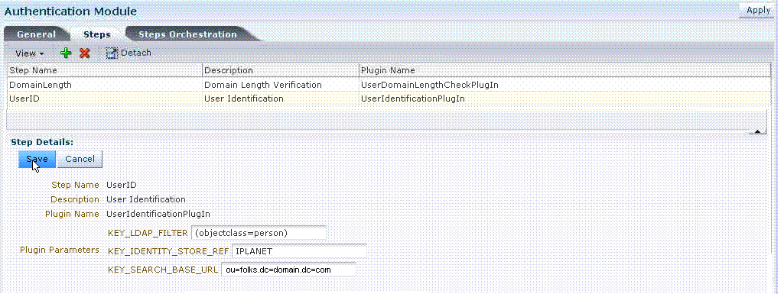Select the UserID step row
The image size is (784, 294).
tap(389, 99)
